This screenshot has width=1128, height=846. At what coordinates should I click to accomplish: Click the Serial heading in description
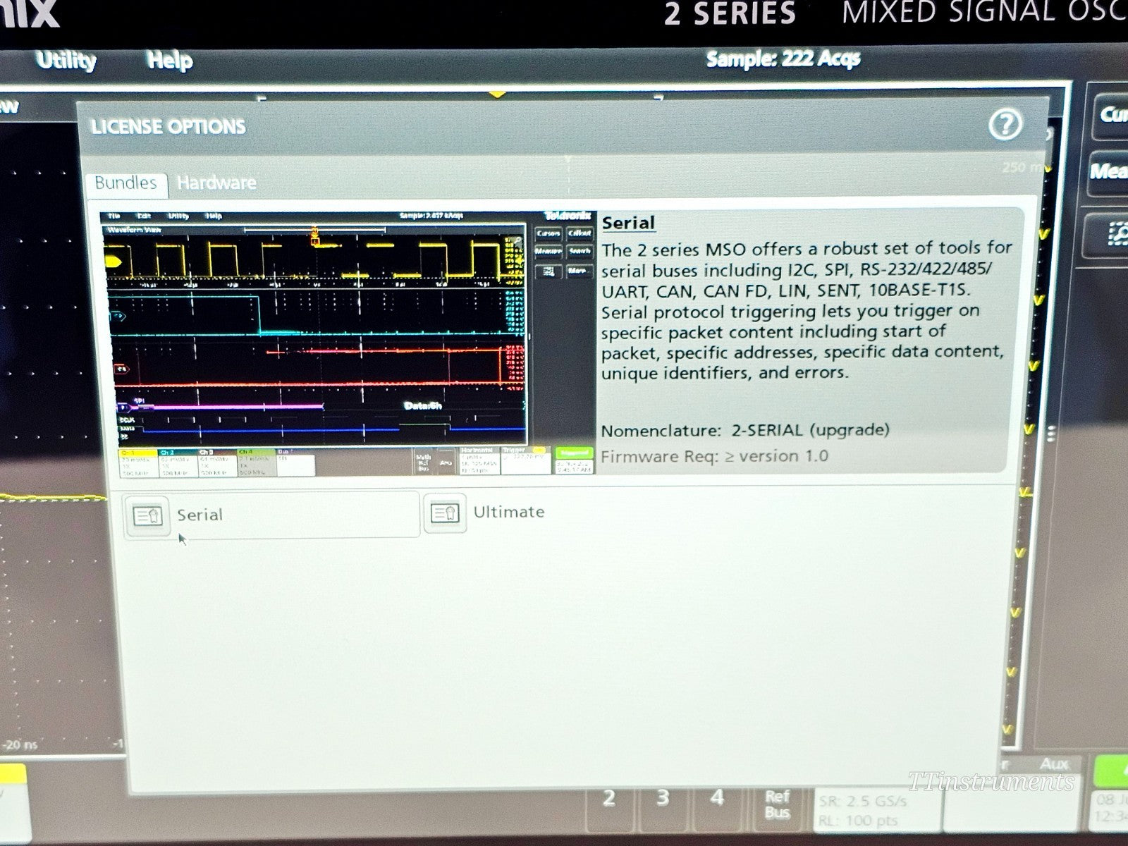pyautogui.click(x=628, y=223)
